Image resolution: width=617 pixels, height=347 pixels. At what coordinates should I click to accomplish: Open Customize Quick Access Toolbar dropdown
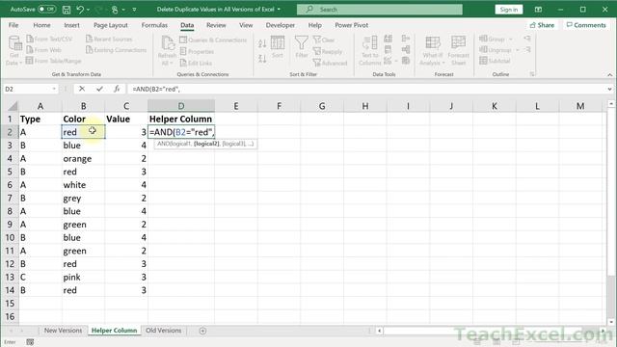(134, 10)
